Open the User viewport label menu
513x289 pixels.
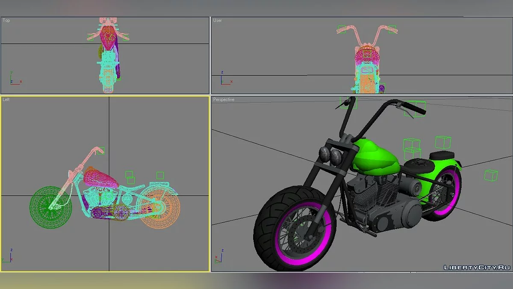[x=217, y=20]
